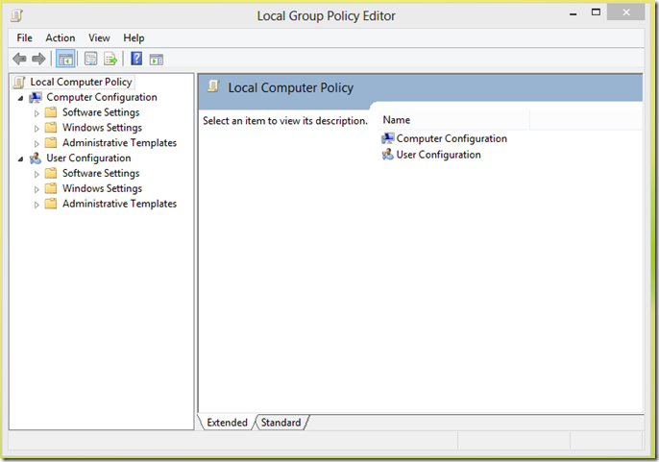Expand Windows Settings under User Configuration
The height and width of the screenshot is (462, 659).
[37, 189]
